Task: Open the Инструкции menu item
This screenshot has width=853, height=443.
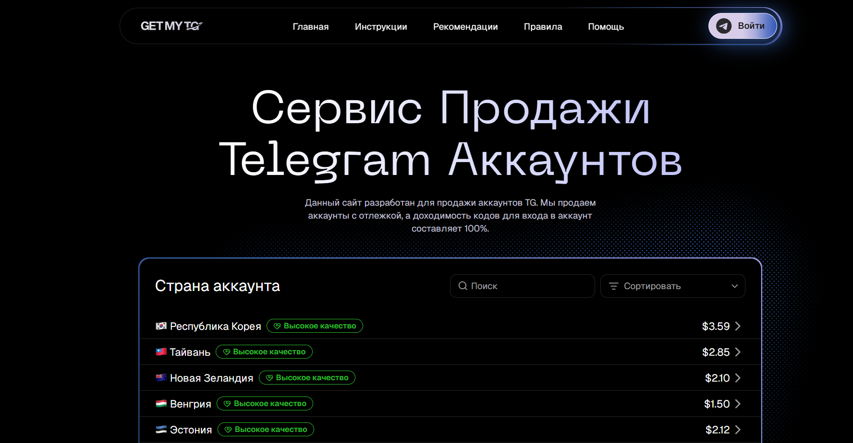Action: pos(381,27)
